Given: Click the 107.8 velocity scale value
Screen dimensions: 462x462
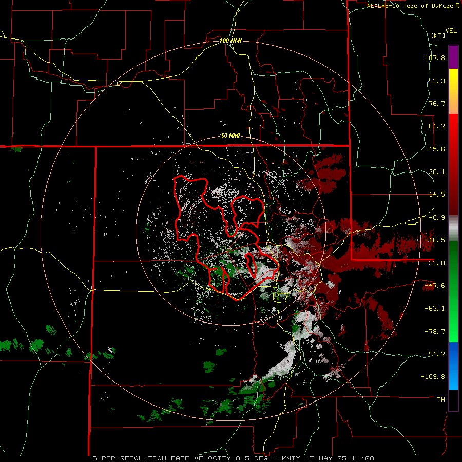Looking at the screenshot, I should (x=435, y=57).
